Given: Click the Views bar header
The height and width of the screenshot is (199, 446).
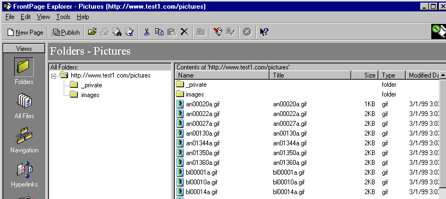Looking at the screenshot, I should [x=24, y=48].
